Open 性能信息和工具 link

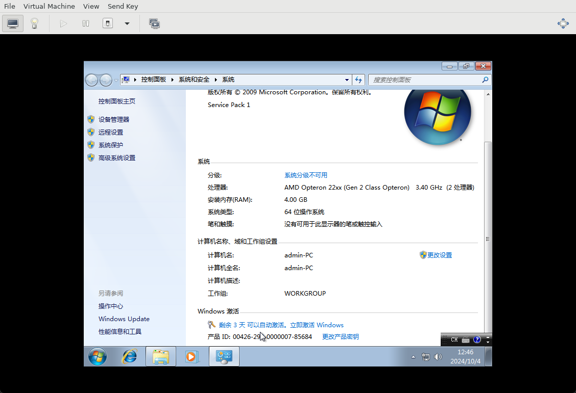click(120, 332)
